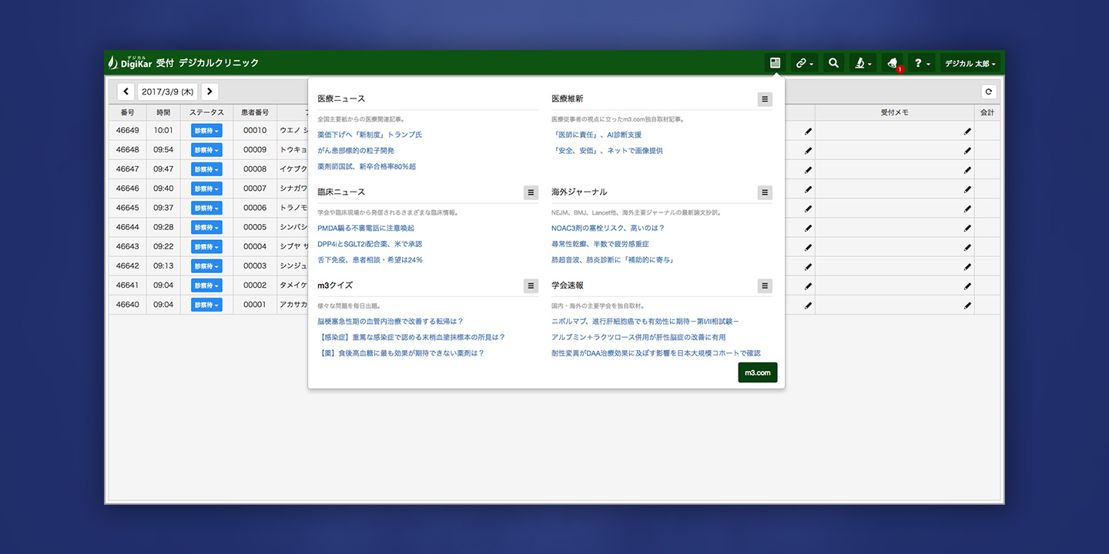The image size is (1109, 554).
Task: Open 診察待 status dropdown for patient 00003
Action: (206, 266)
